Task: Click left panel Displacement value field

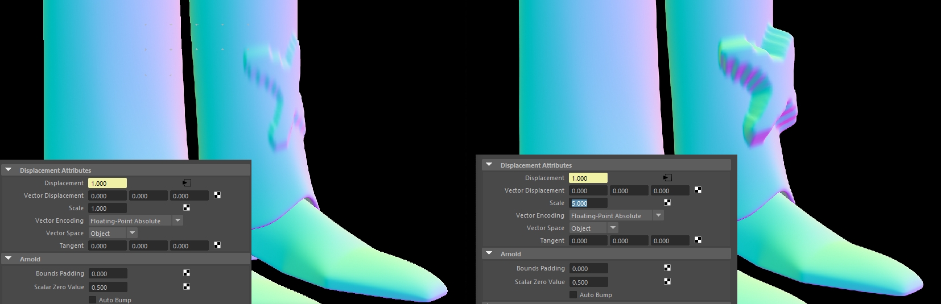Action: click(108, 183)
